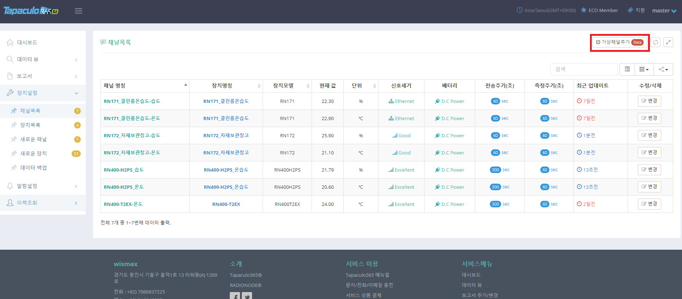Sort by 장치명칭 column header
682x299 pixels.
[x=226, y=86]
